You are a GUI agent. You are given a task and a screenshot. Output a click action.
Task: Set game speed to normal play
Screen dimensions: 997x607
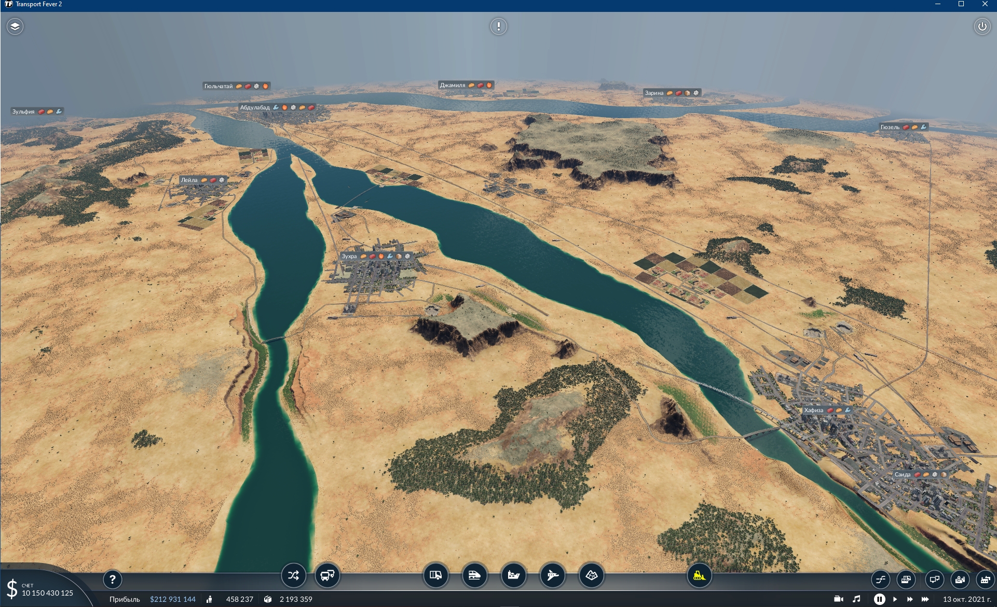[895, 599]
